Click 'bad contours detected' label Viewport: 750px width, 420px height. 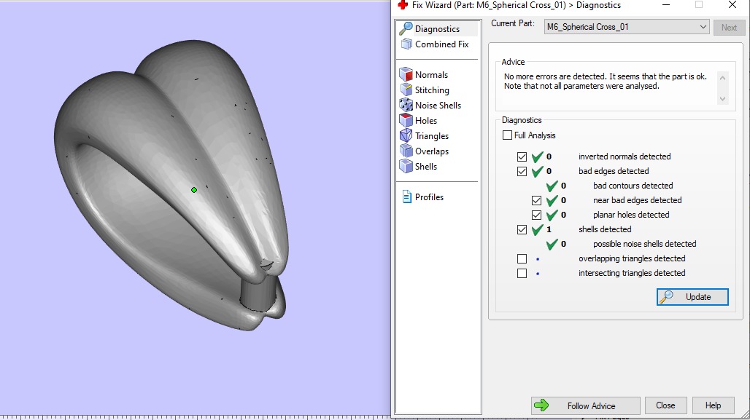pyautogui.click(x=633, y=186)
